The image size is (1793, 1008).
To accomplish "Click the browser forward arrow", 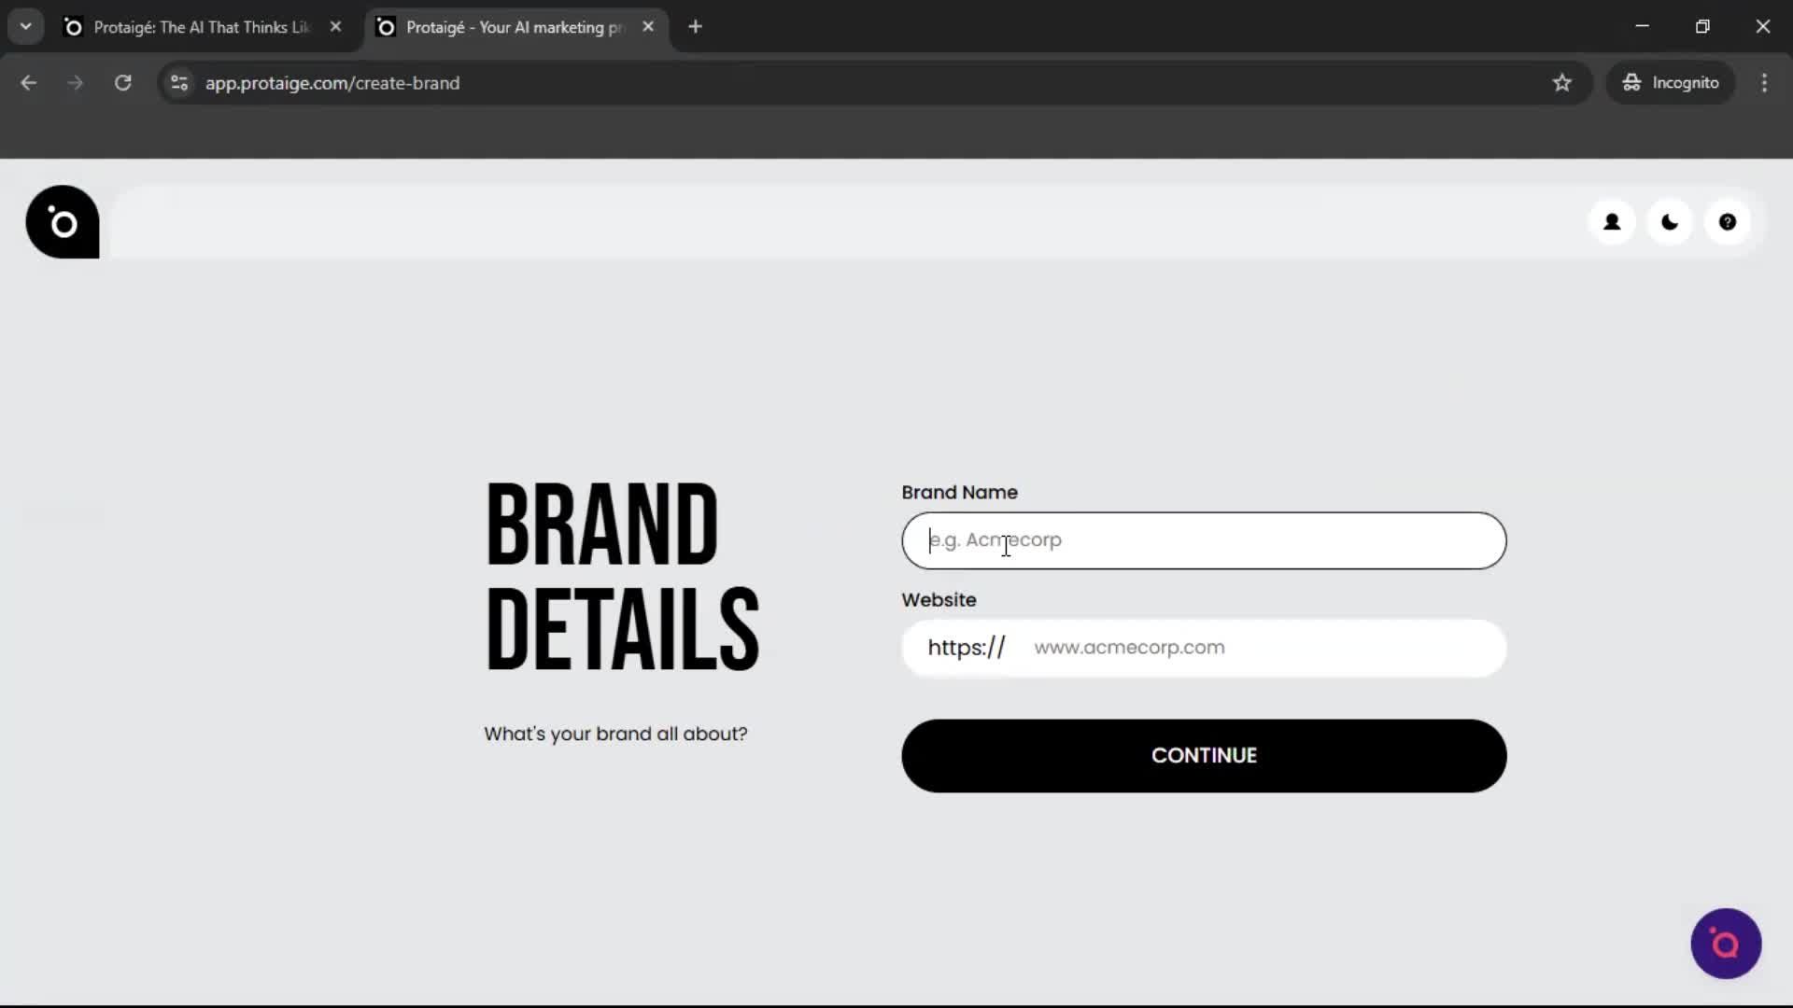I will [x=75, y=83].
